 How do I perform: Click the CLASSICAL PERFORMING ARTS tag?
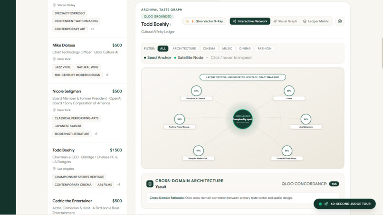[x=77, y=118]
